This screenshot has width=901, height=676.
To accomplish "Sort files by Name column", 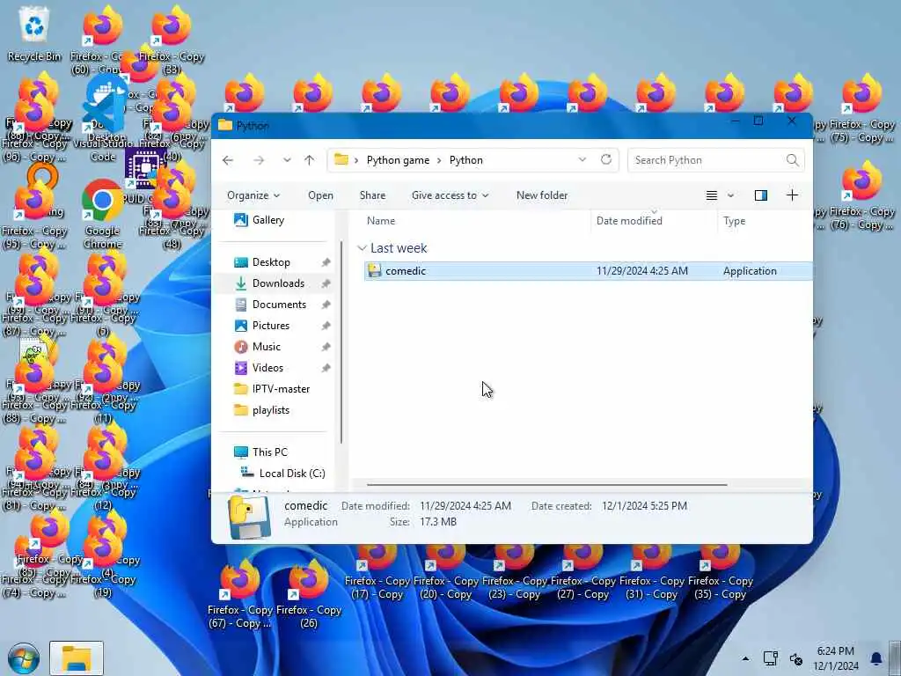I will (380, 221).
